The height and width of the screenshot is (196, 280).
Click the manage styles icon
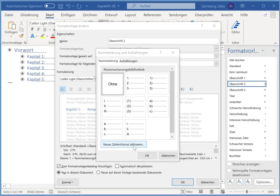248,182
